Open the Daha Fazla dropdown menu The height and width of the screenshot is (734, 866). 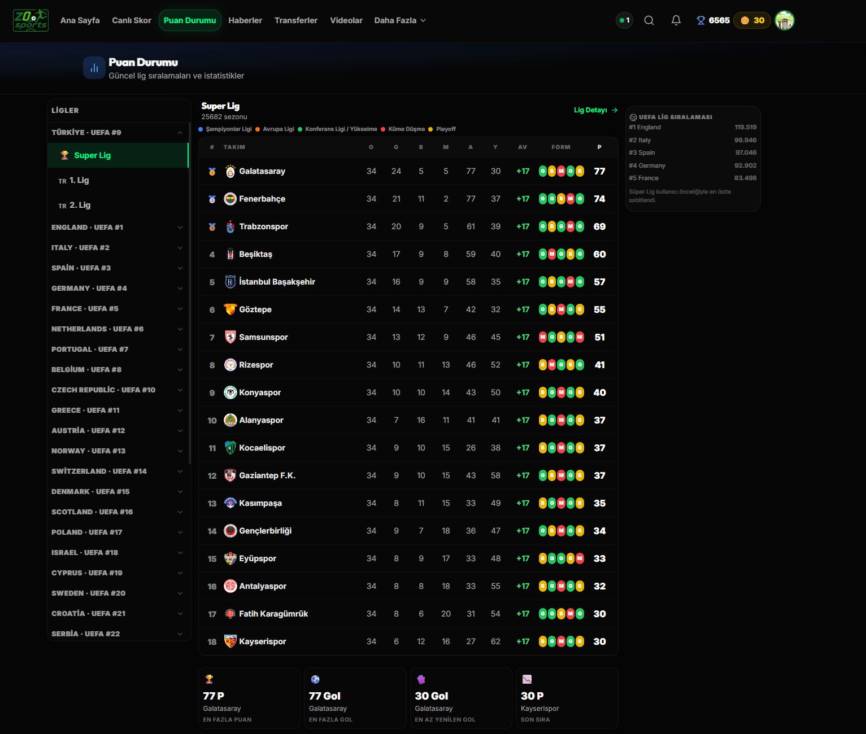(400, 20)
